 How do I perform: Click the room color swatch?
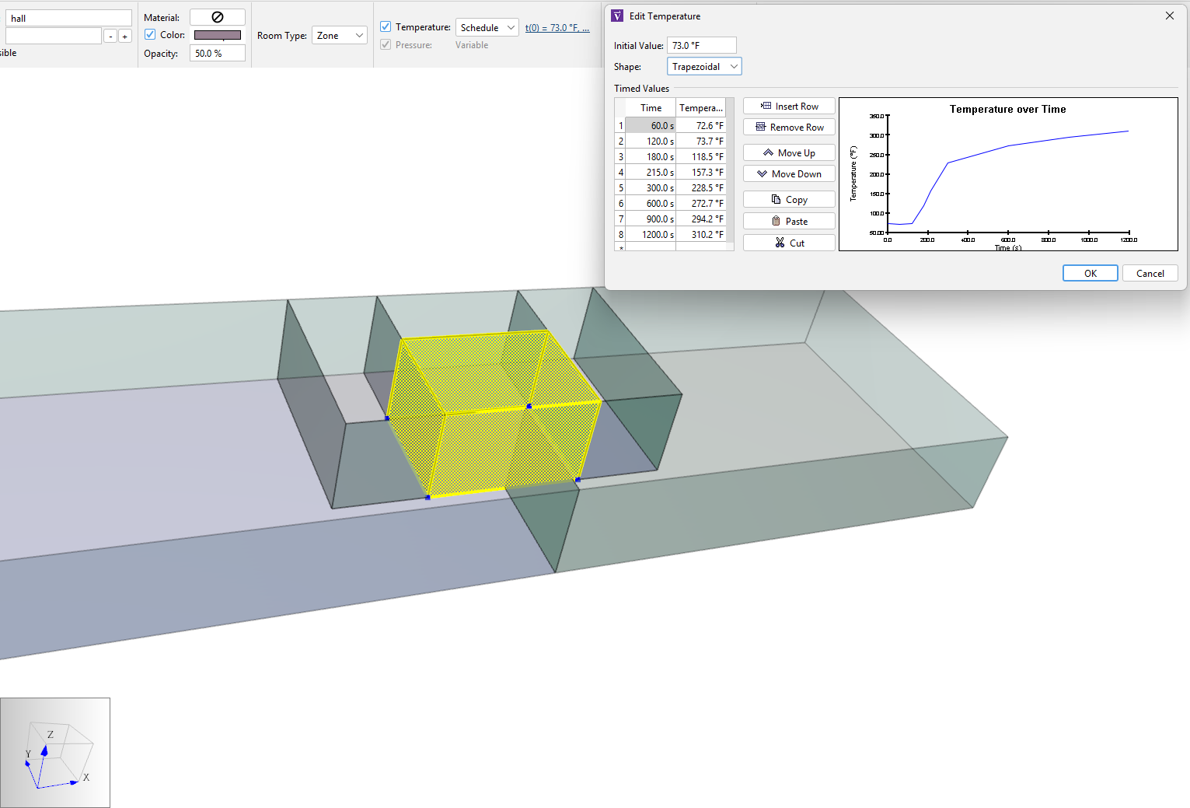218,35
